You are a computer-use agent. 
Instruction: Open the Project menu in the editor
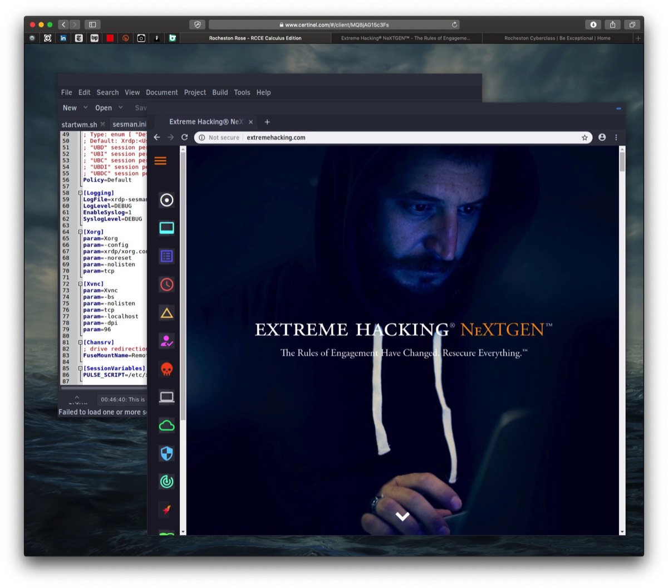pos(195,92)
